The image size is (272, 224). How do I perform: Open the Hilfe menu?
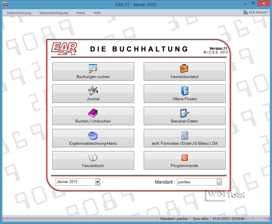(97, 13)
